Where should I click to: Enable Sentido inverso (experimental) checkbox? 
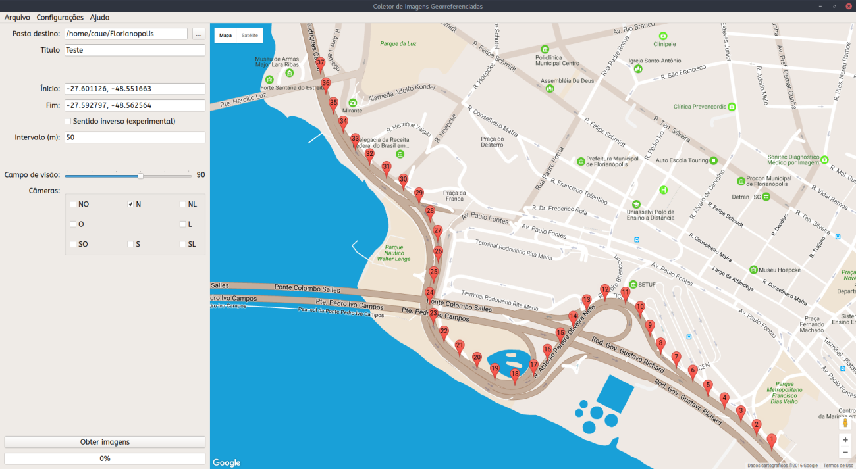click(68, 121)
